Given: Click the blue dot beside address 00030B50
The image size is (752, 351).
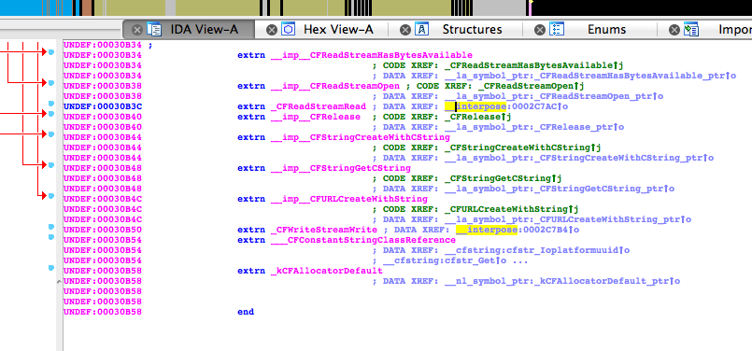Looking at the screenshot, I should 51,227.
